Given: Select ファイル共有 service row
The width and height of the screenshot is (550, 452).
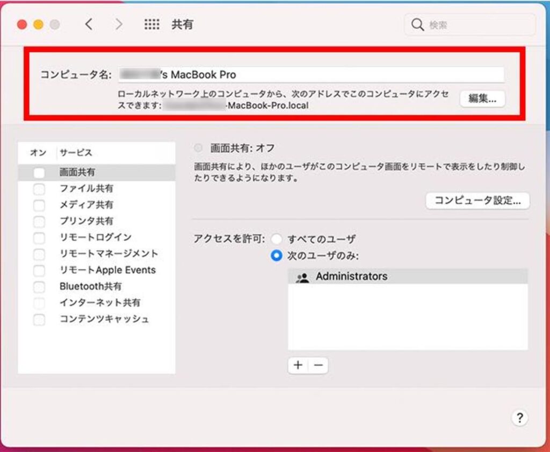Looking at the screenshot, I should 97,188.
